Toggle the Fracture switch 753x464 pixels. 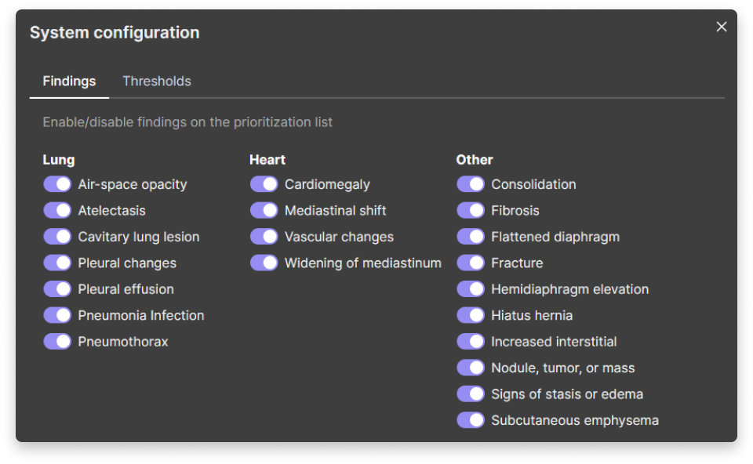[471, 263]
